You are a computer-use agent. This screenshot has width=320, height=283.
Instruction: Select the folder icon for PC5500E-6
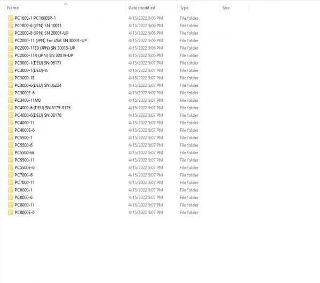pos(11,167)
